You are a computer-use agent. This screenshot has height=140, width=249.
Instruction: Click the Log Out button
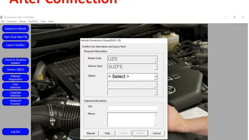click(16, 132)
